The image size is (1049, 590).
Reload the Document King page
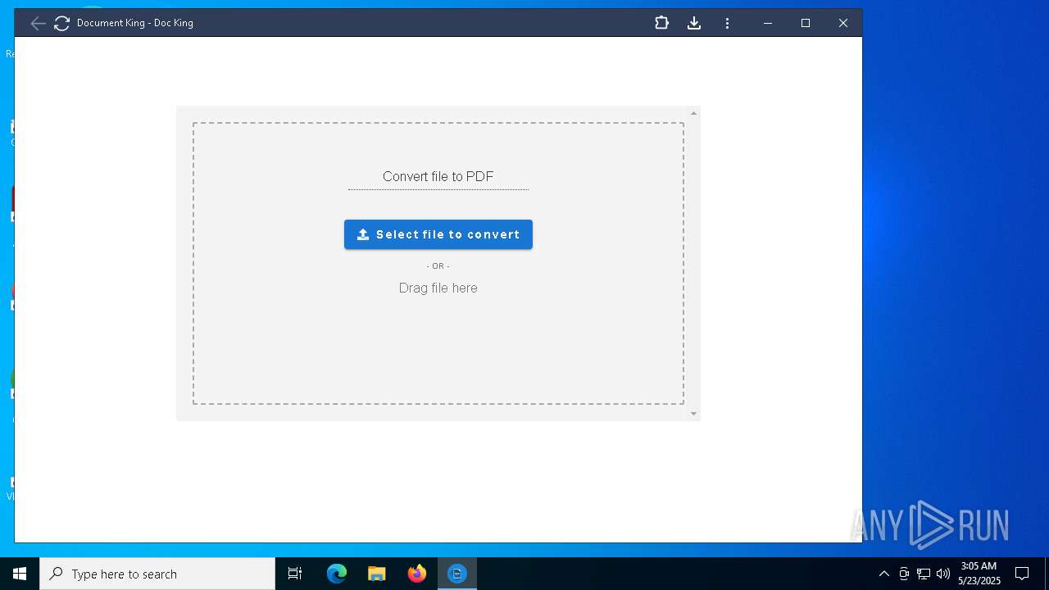pos(61,23)
